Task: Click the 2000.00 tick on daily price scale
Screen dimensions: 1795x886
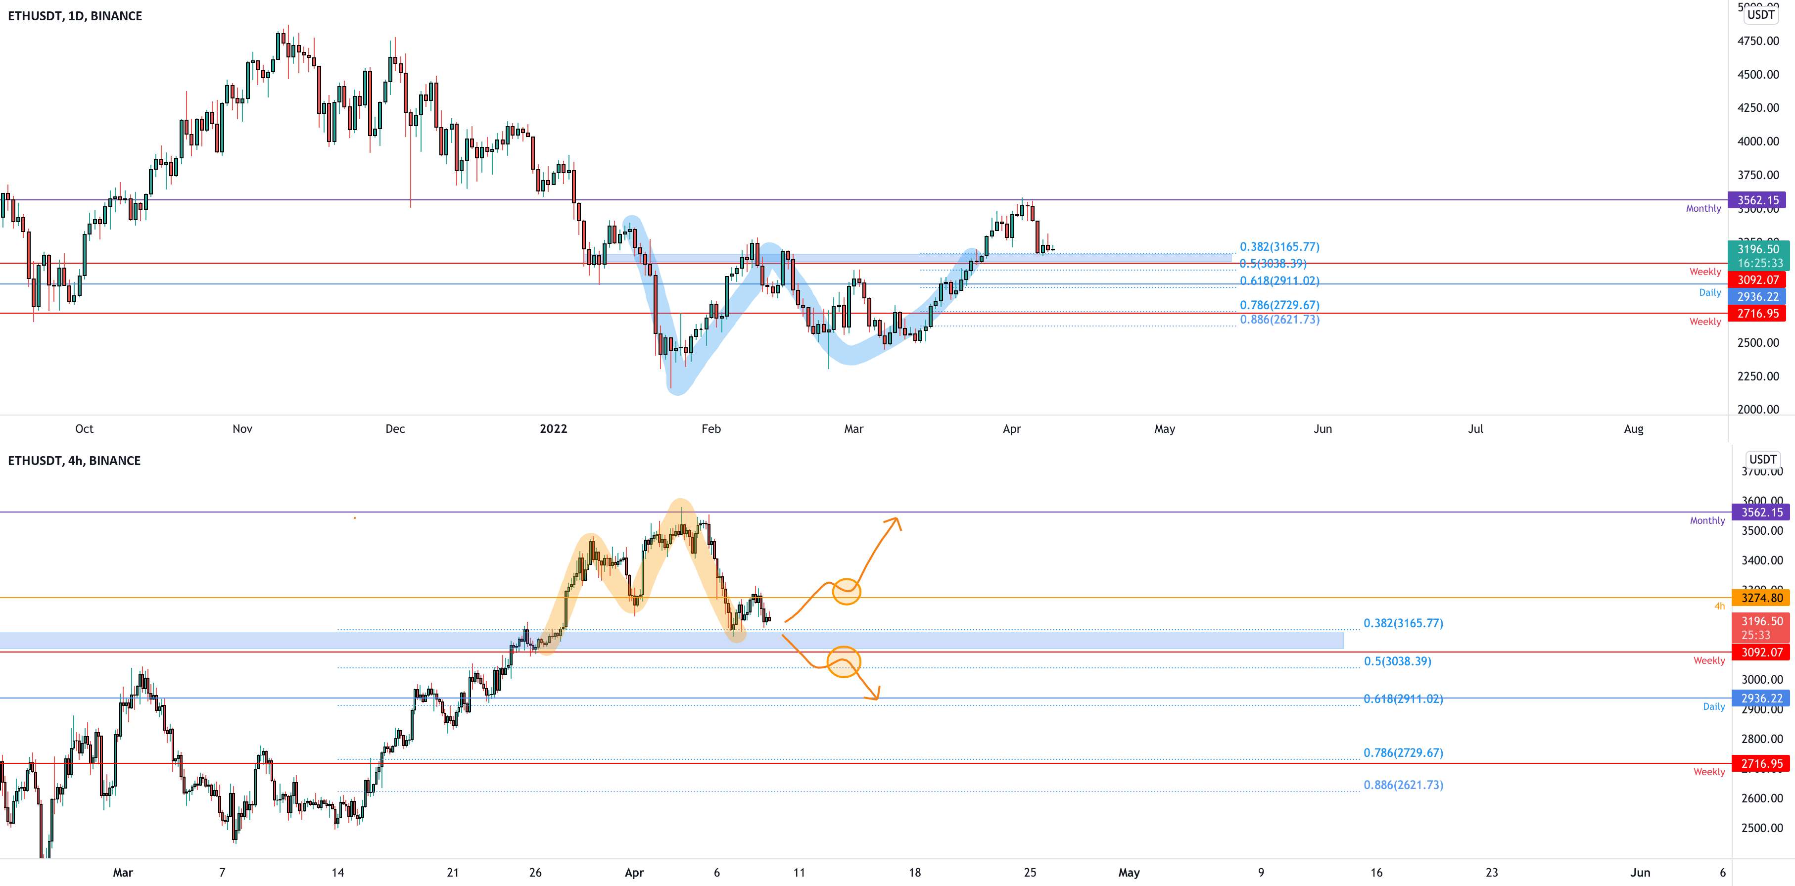Action: 1758,410
